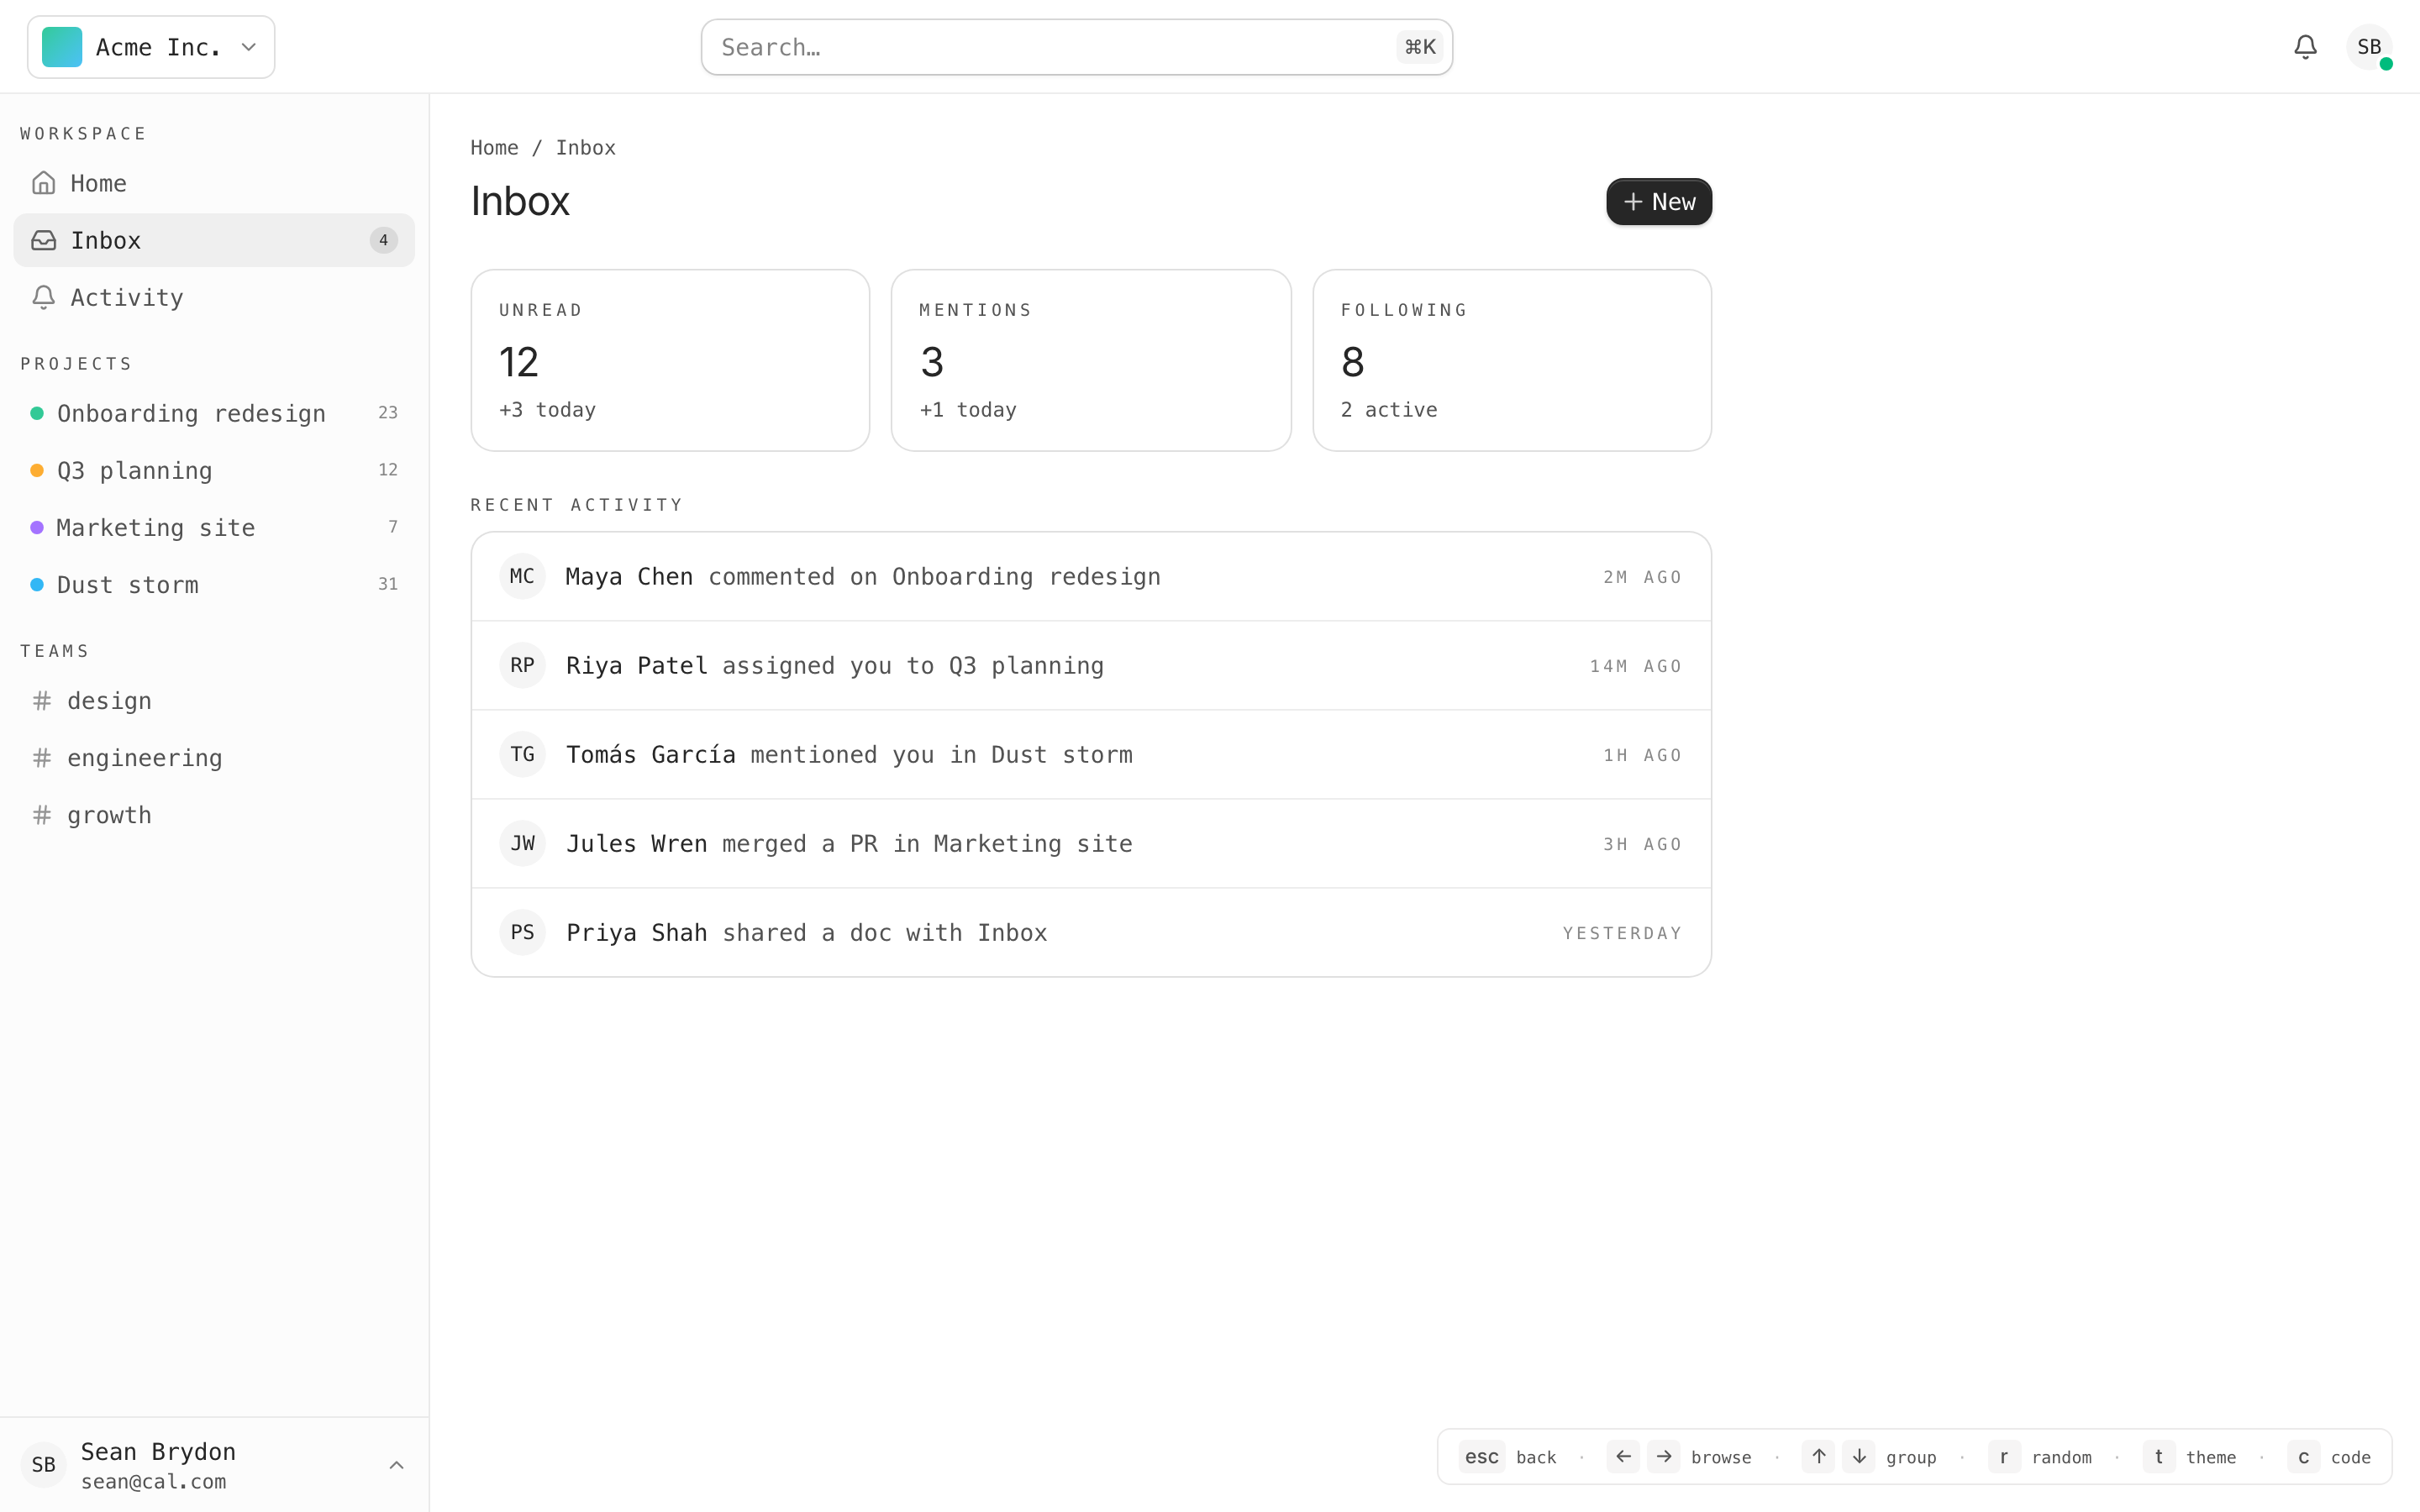Click the TG avatar for Tomás García
Image resolution: width=2420 pixels, height=1512 pixels.
pos(522,754)
